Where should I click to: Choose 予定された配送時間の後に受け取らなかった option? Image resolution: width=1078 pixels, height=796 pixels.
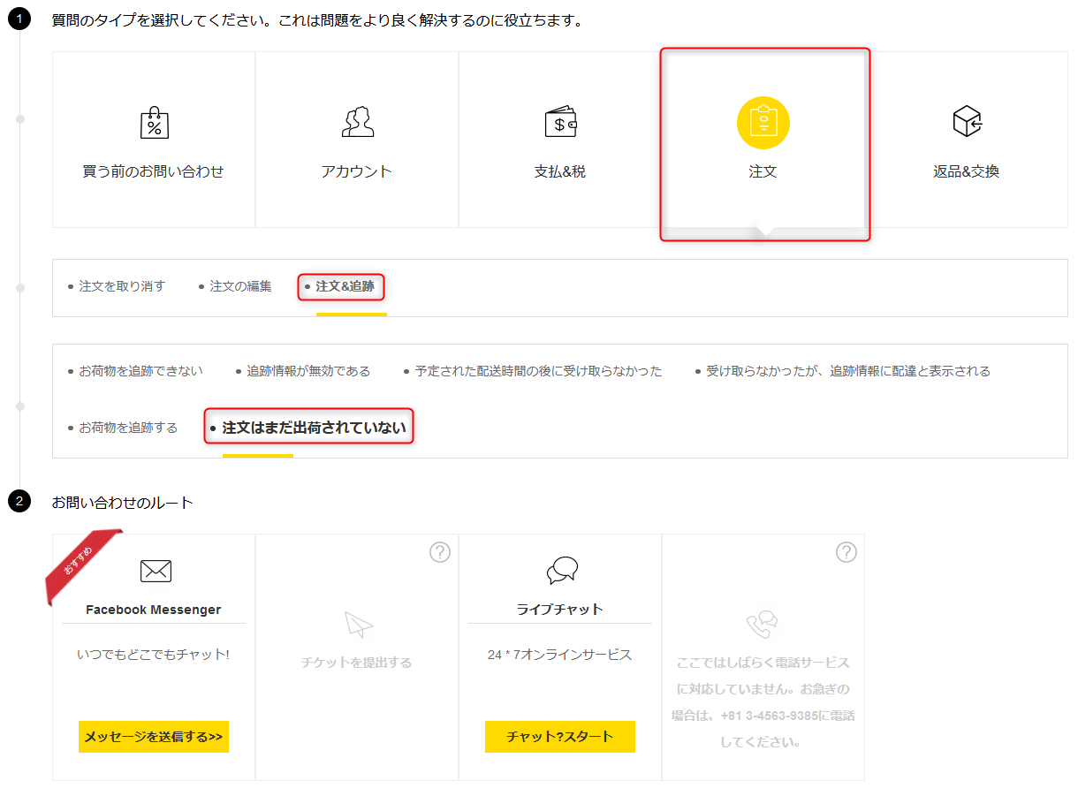(x=538, y=371)
